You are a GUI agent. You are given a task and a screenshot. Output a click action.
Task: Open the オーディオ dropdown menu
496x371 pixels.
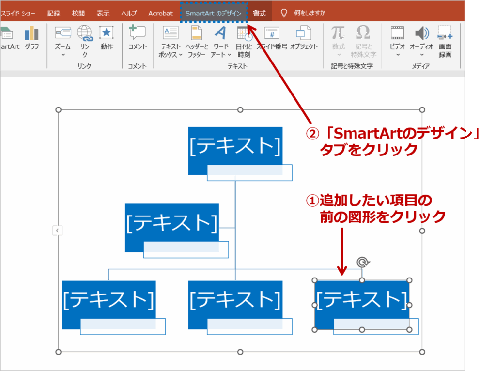[421, 54]
